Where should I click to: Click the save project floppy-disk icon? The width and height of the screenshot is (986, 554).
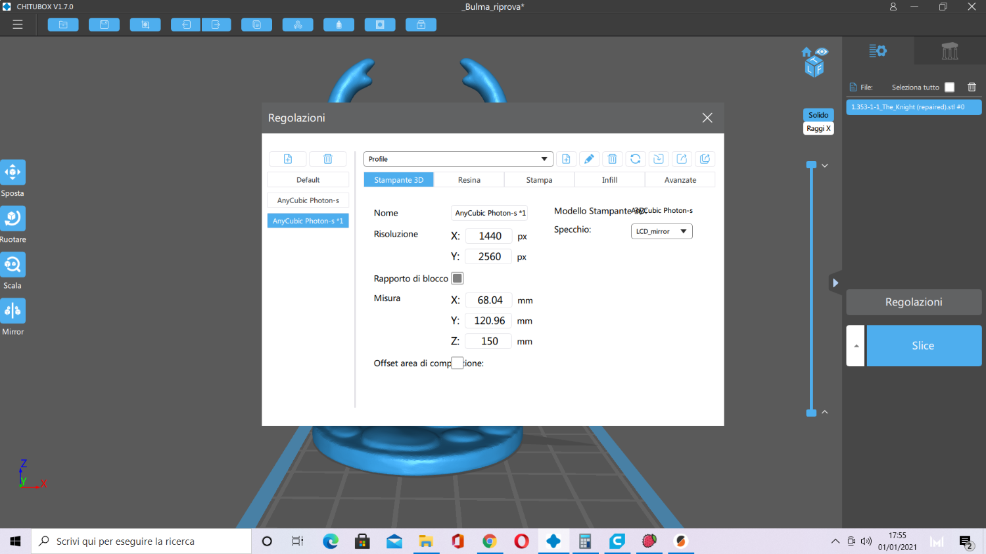point(104,25)
